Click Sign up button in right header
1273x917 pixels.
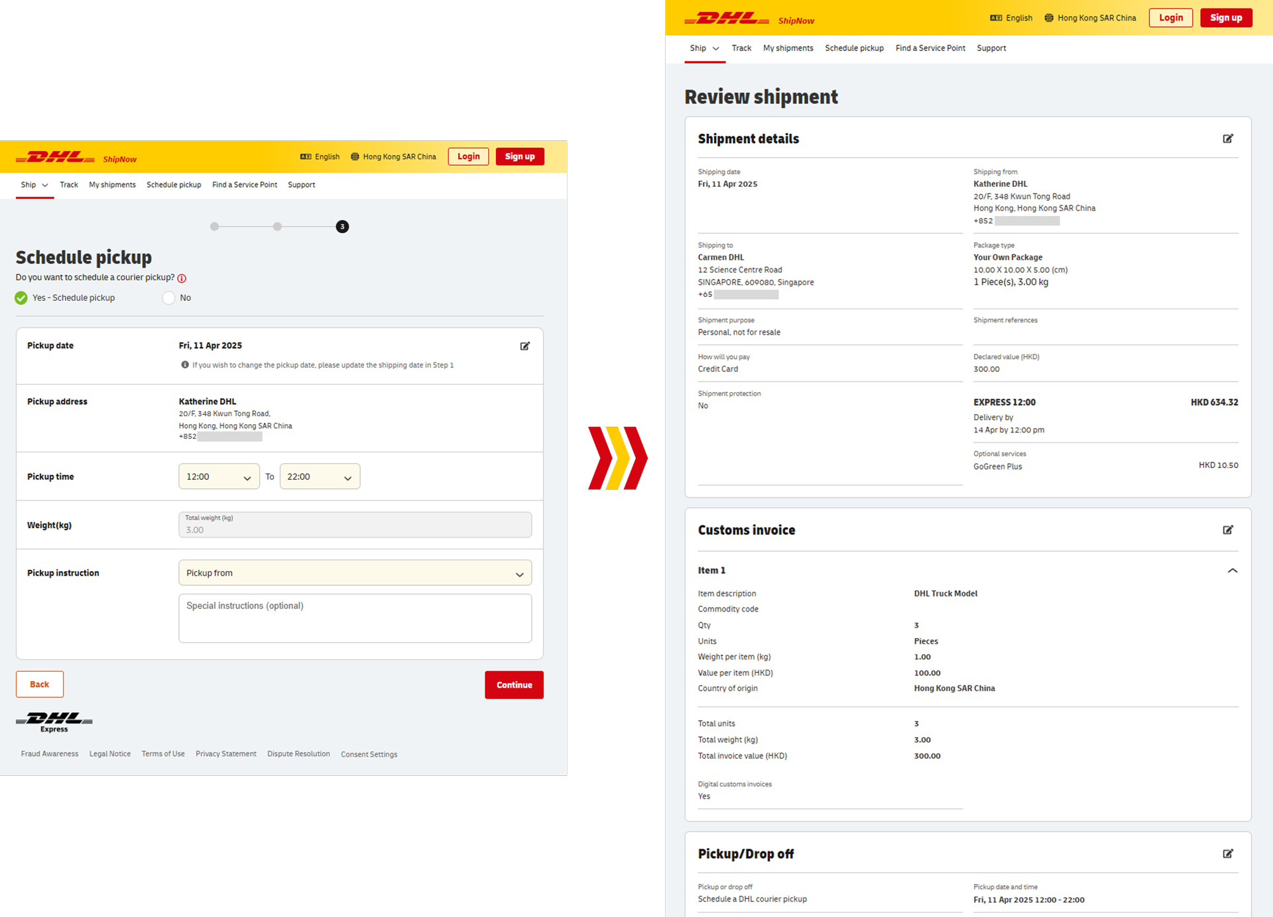tap(1226, 18)
